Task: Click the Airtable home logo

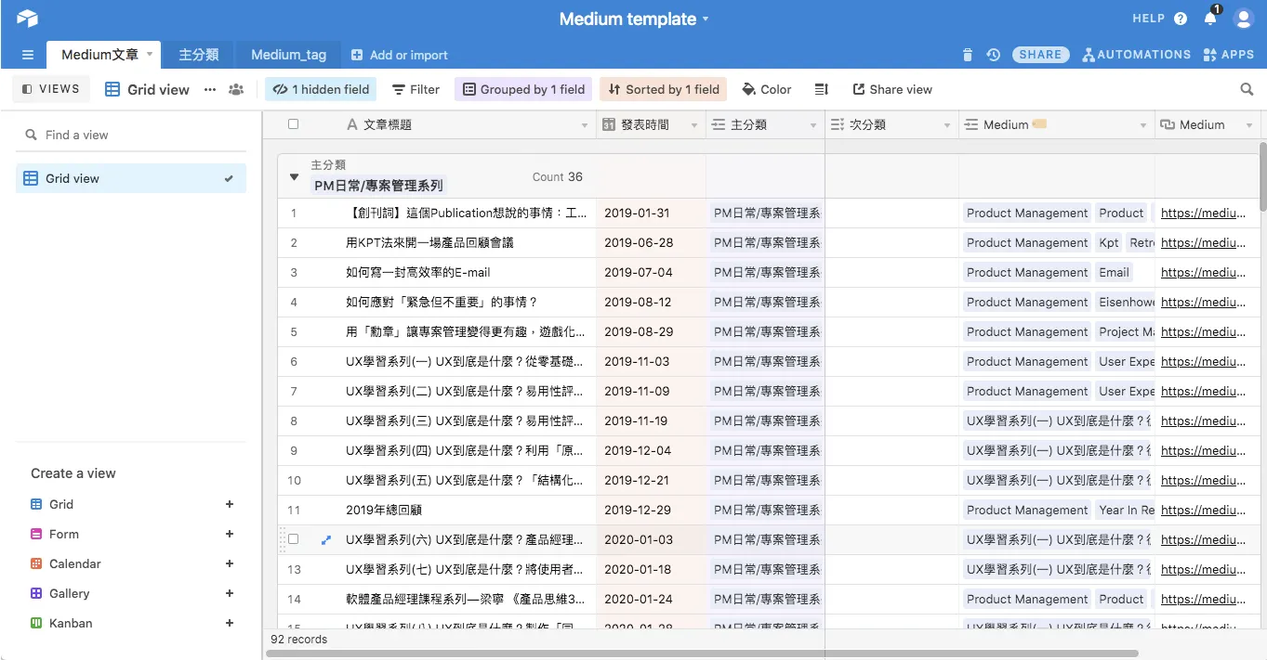Action: [27, 18]
